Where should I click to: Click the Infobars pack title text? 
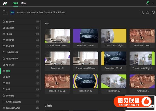click(x=41, y=12)
